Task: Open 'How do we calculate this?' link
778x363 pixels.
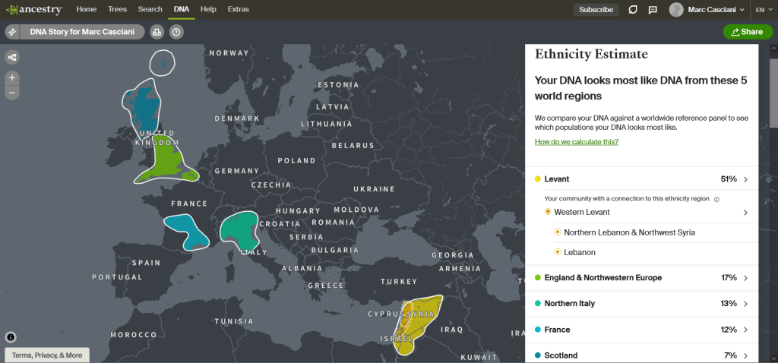Action: tap(576, 142)
